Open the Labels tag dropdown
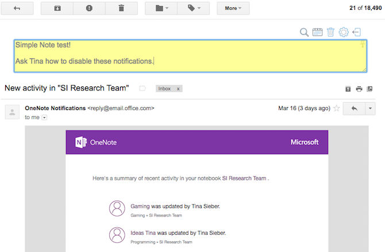Viewport: 385px width, 252px height. coord(193,9)
